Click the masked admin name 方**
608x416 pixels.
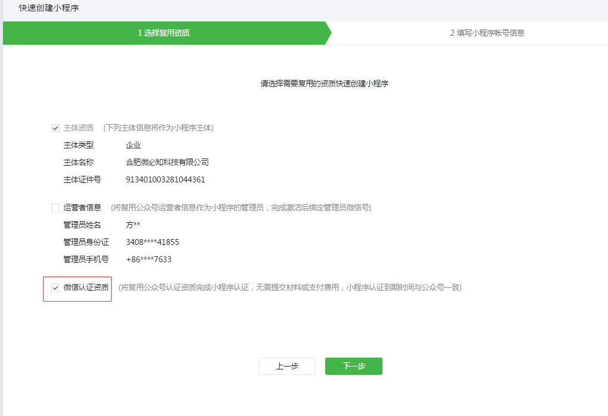coord(133,225)
